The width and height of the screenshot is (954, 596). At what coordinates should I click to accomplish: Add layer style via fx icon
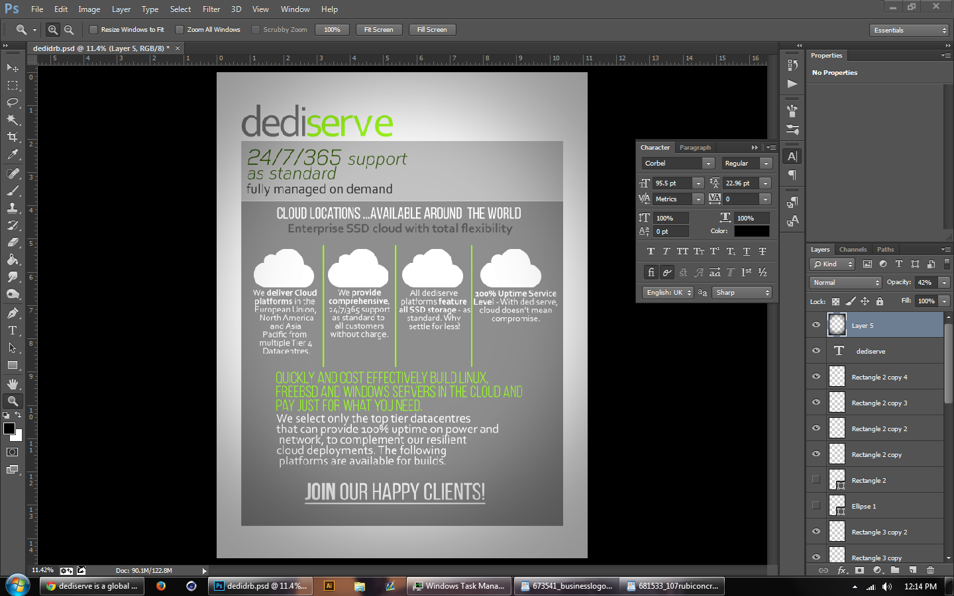(x=842, y=570)
